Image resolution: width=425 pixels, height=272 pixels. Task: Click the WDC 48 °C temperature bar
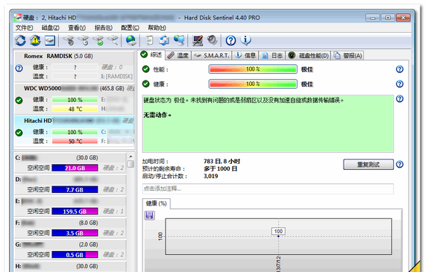point(75,109)
